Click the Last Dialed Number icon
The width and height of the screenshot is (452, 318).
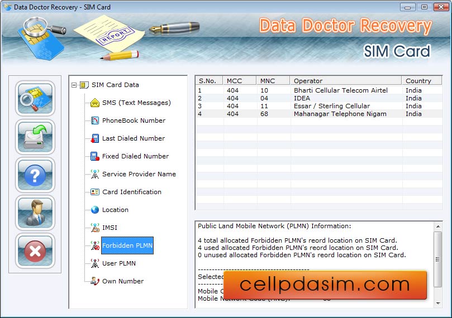[95, 138]
